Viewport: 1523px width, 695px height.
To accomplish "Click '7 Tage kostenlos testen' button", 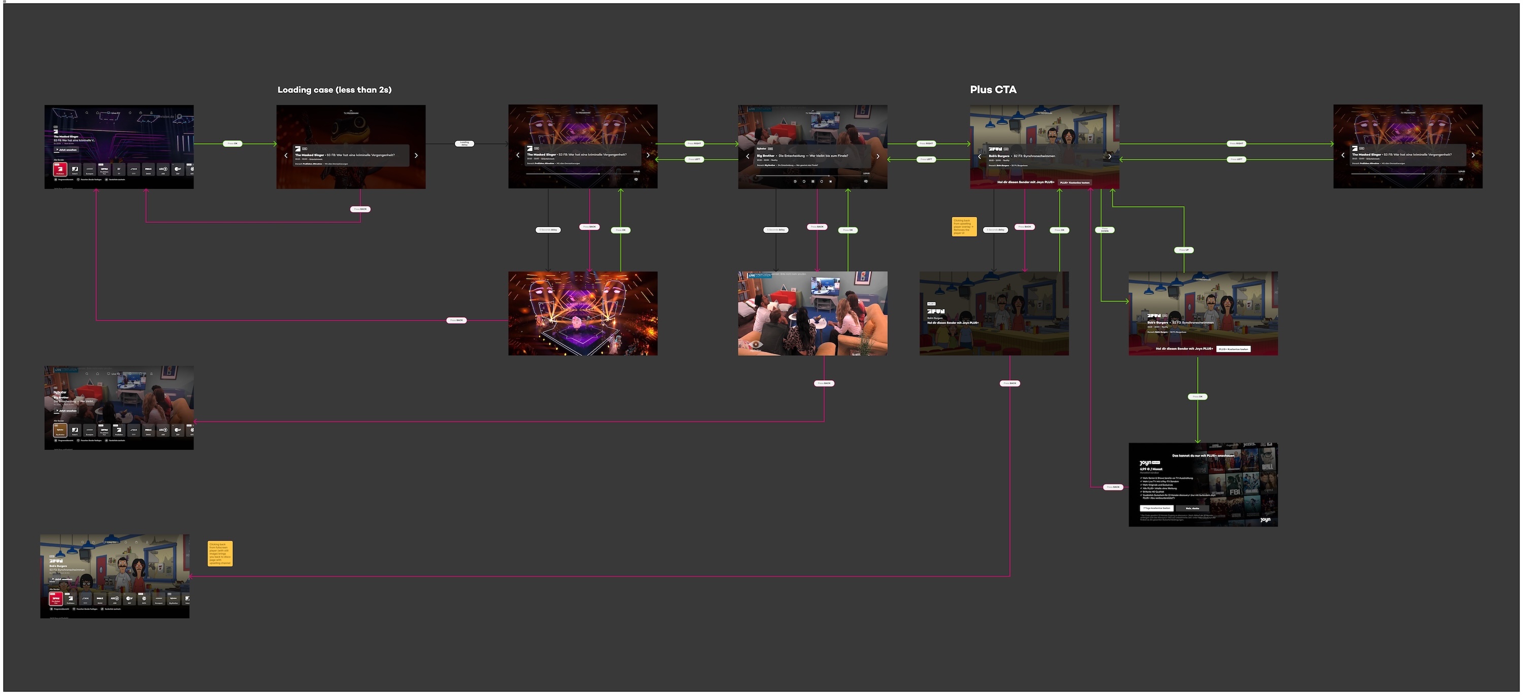I will coord(1156,508).
